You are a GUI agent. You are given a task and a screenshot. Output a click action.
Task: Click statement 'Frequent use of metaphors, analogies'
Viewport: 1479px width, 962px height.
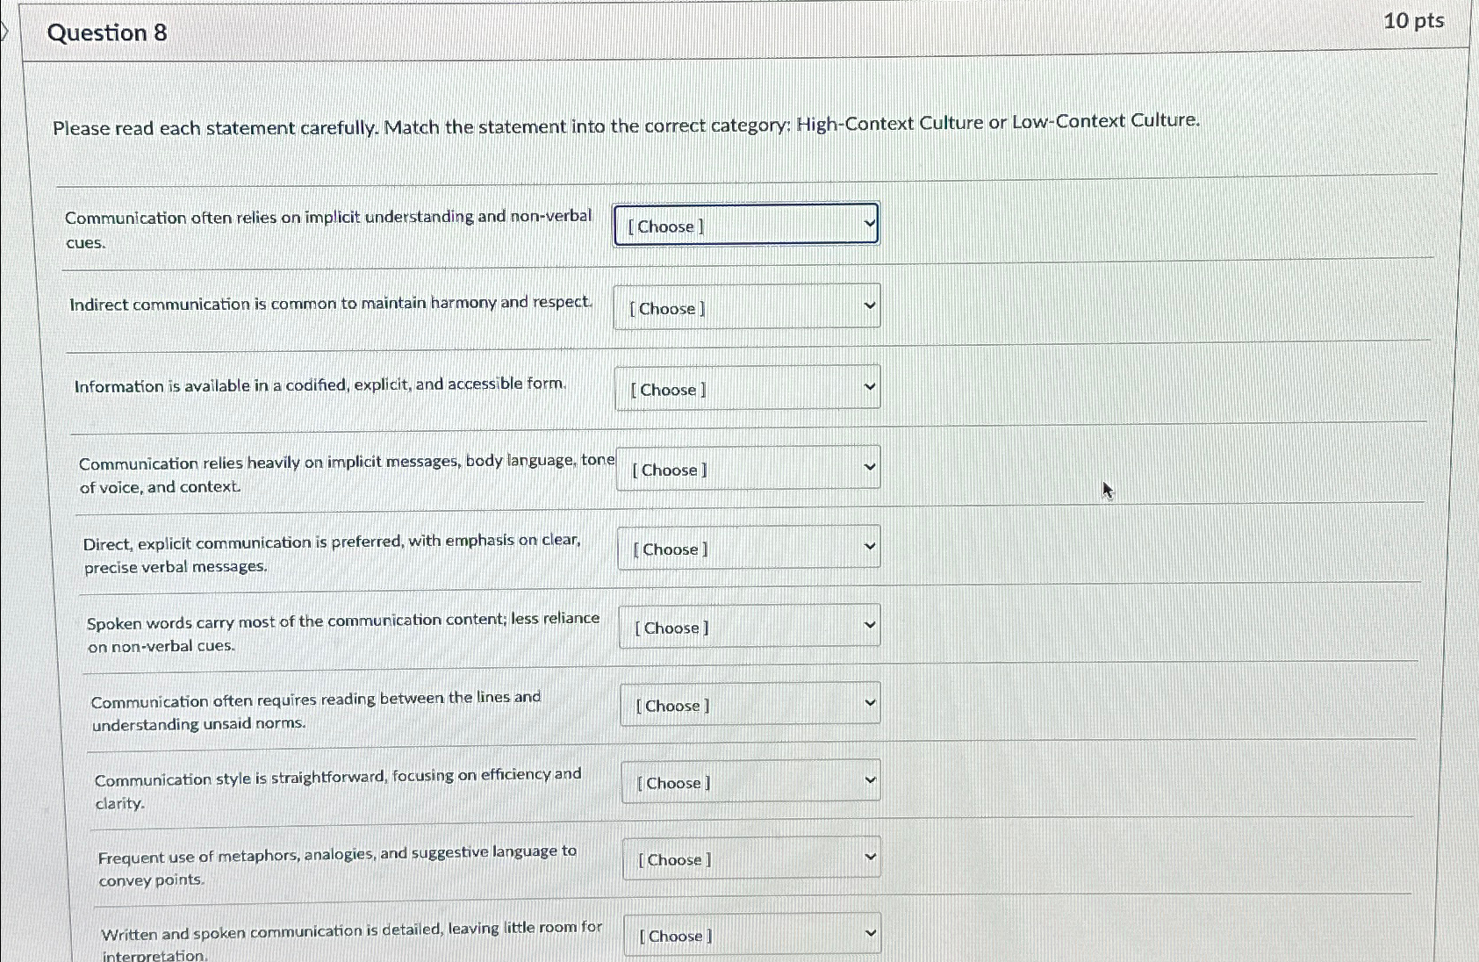[x=337, y=865]
